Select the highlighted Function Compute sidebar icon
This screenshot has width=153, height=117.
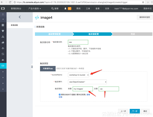click(3, 66)
